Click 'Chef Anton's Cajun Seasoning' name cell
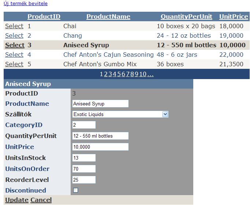250x205 pixels. point(108,55)
